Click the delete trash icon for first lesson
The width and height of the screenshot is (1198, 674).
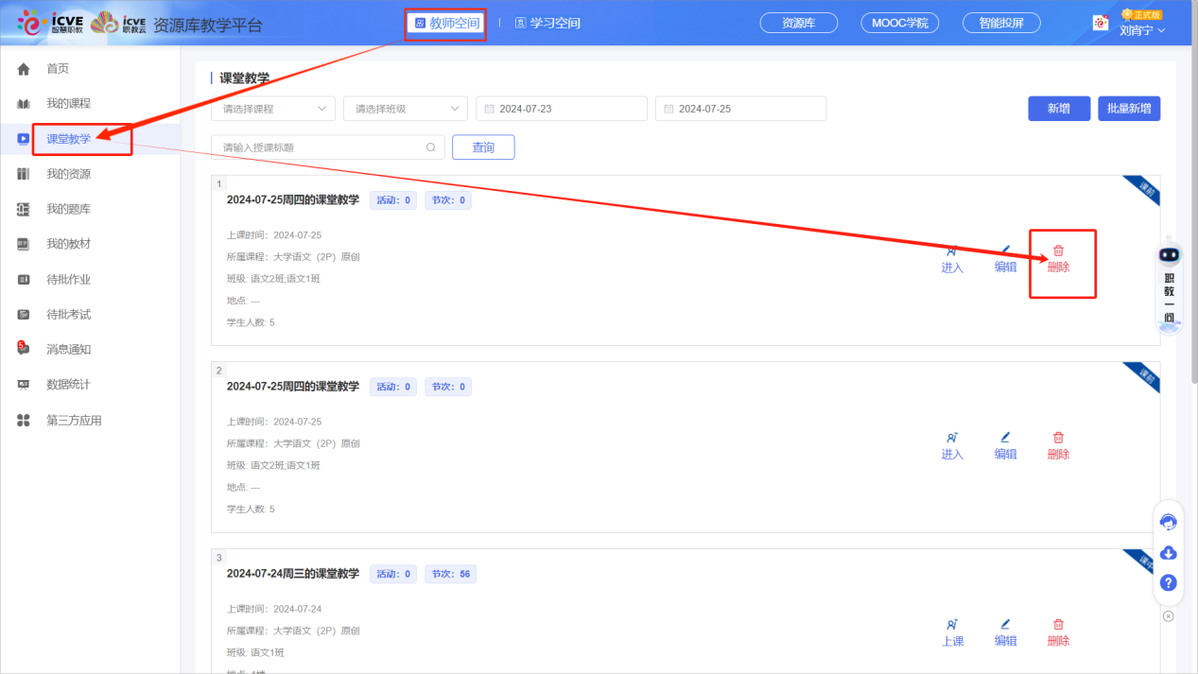(1058, 251)
